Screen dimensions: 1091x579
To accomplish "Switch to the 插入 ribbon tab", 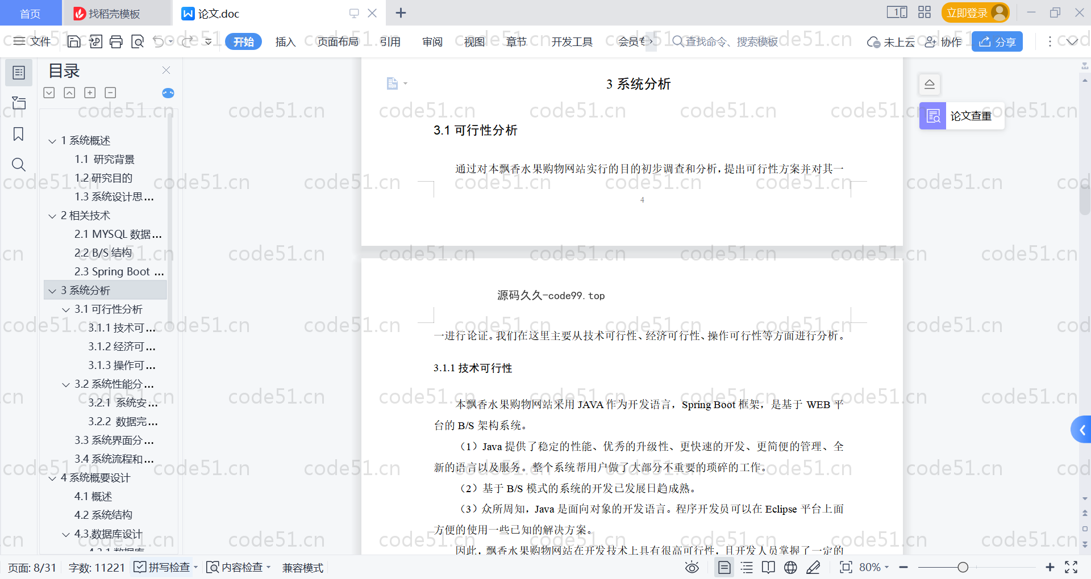I will pos(285,41).
